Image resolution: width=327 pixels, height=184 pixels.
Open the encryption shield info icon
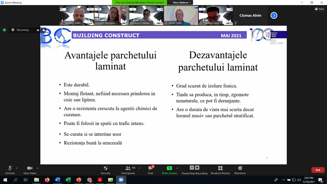coord(4,30)
